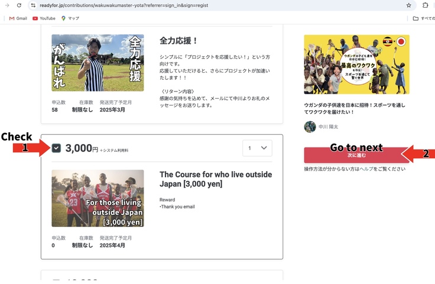The height and width of the screenshot is (284, 435).
Task: Click the 中川 陽太 profile avatar
Action: click(x=310, y=127)
